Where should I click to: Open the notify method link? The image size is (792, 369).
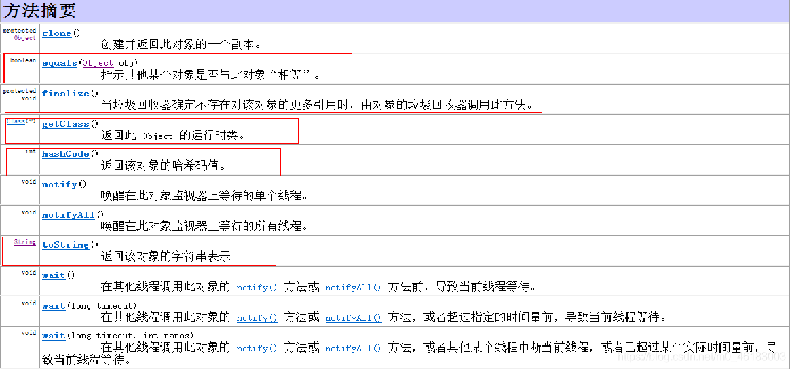click(60, 184)
